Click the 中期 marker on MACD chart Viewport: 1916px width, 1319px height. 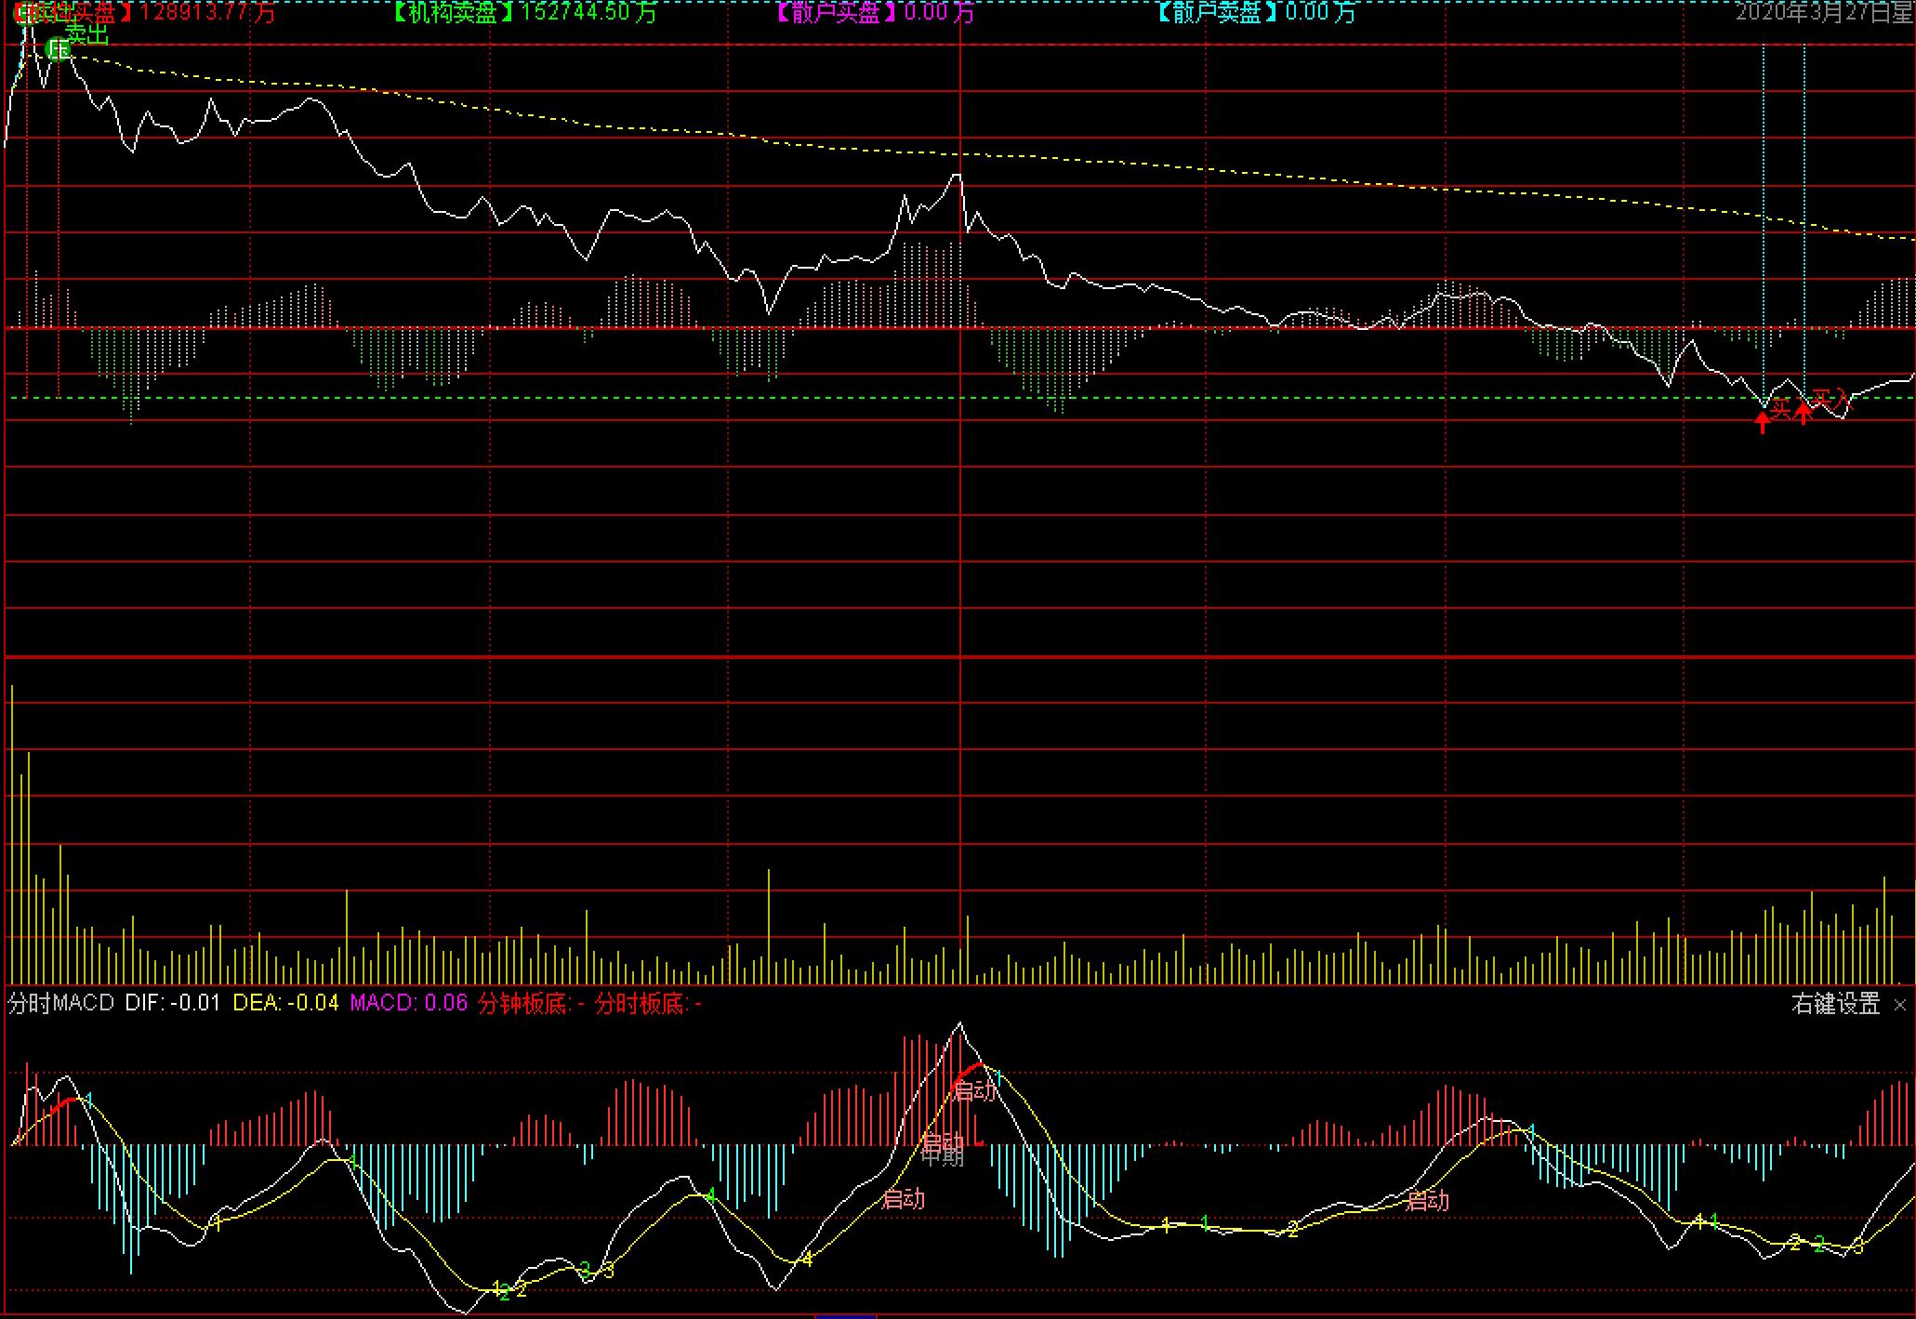943,1157
